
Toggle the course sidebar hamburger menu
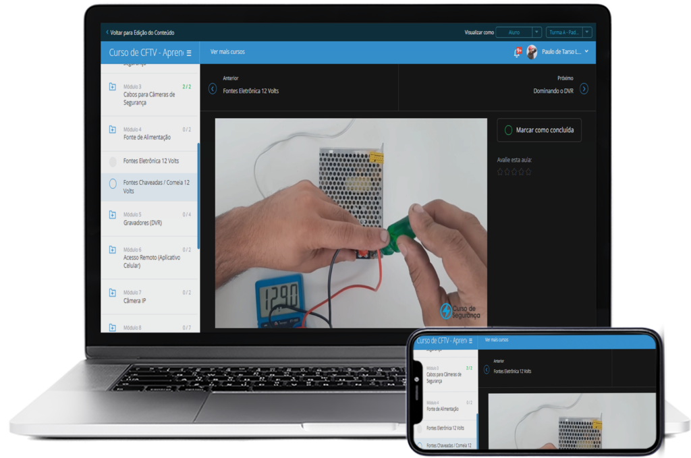pyautogui.click(x=189, y=53)
